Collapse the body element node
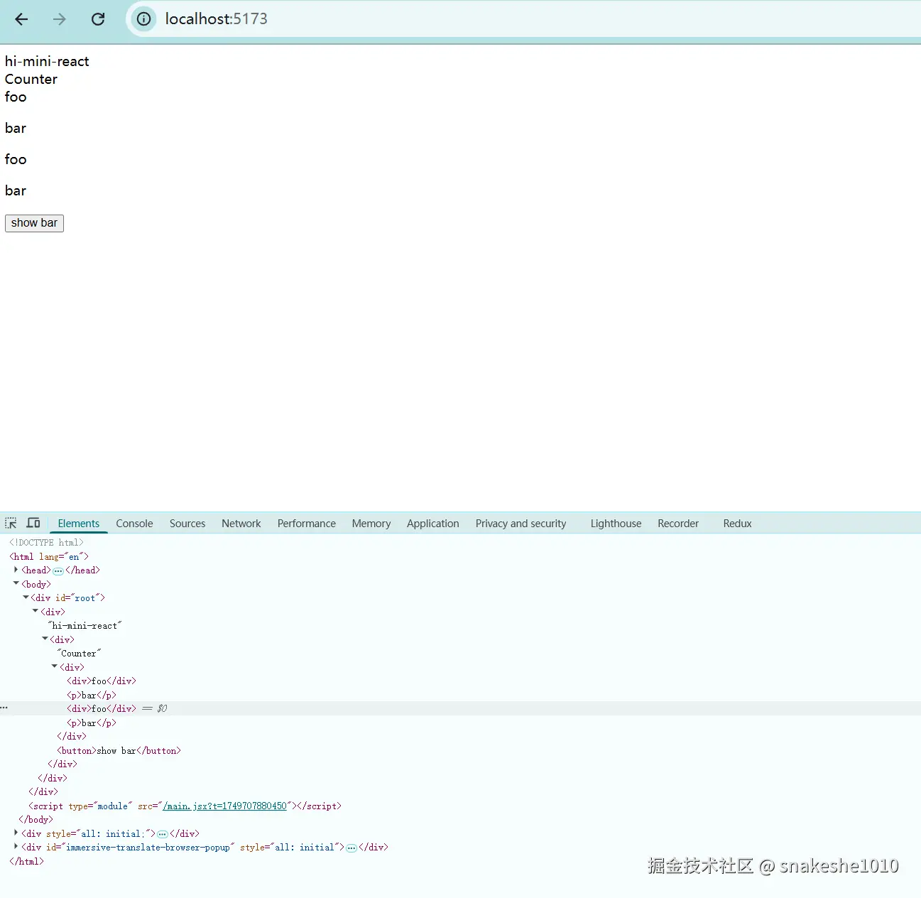 [16, 583]
